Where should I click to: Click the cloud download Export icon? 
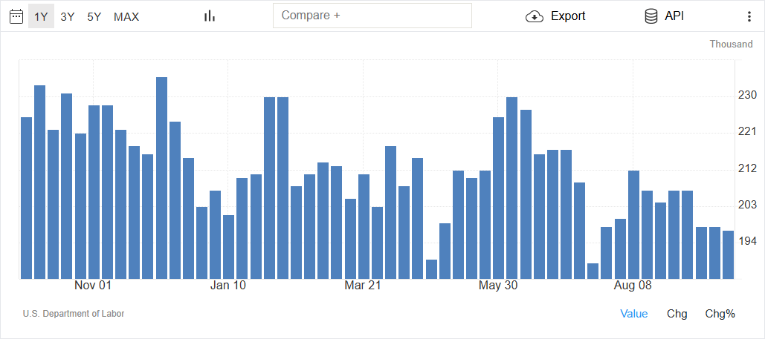tap(535, 16)
